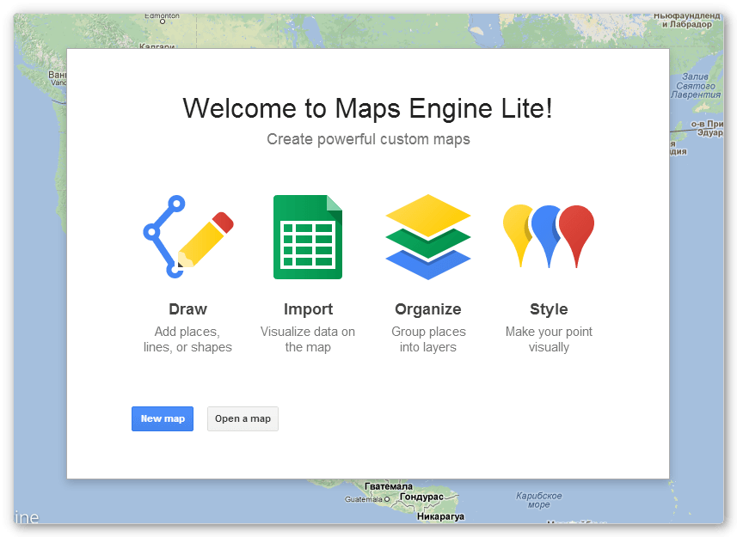Click the Edmonton city label on map
The image size is (737, 537).
[x=162, y=16]
